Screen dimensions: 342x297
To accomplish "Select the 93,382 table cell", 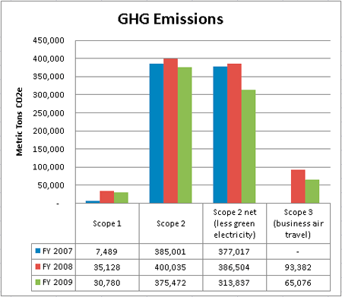I will [x=298, y=267].
